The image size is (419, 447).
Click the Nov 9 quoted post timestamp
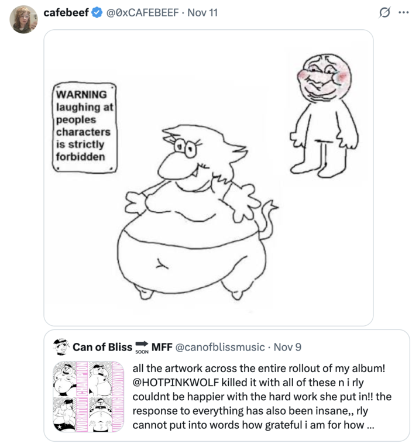point(287,347)
